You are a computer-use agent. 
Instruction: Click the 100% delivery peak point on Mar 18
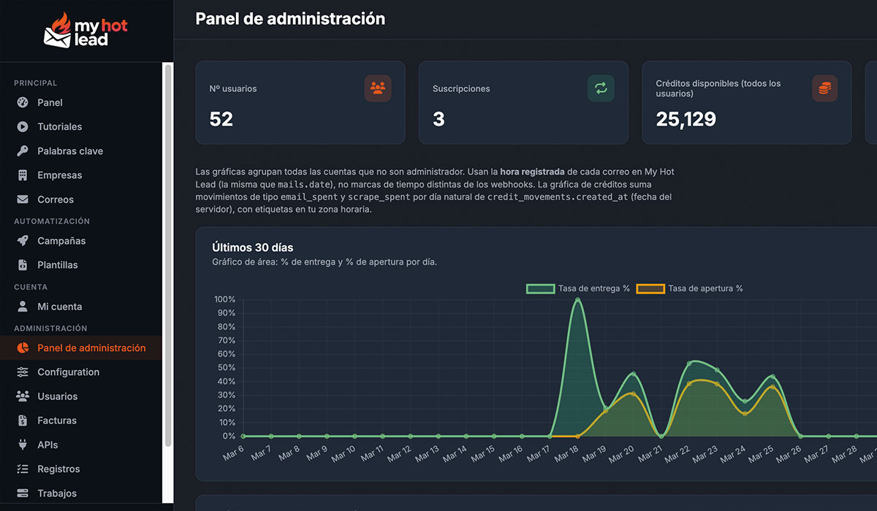pyautogui.click(x=578, y=299)
